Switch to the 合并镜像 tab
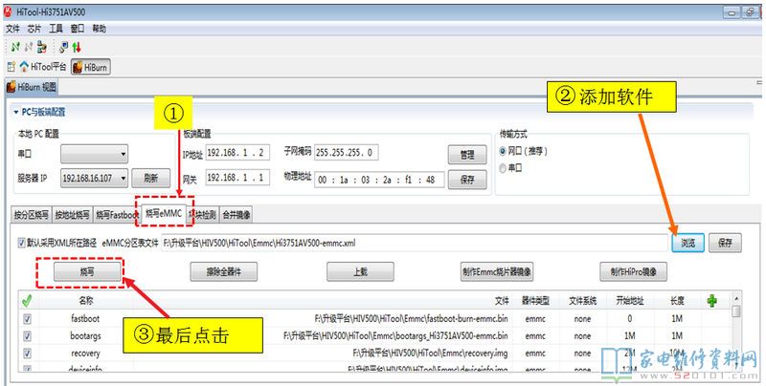This screenshot has width=766, height=386. (x=237, y=215)
